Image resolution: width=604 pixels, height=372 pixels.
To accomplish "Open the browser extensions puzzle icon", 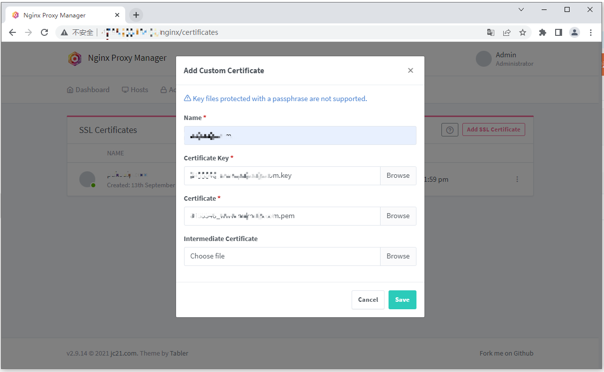I will point(543,32).
